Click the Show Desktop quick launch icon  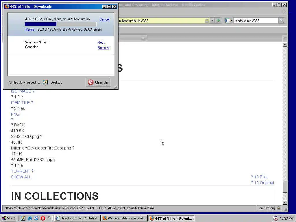(23, 218)
